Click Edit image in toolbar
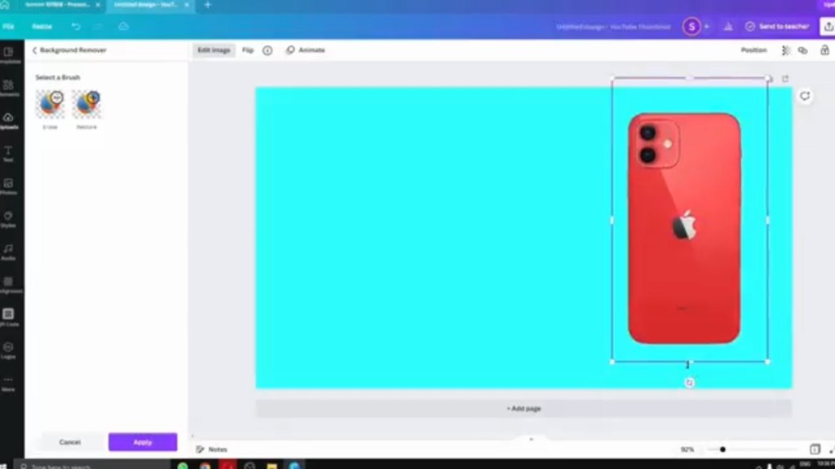The width and height of the screenshot is (835, 469). [x=214, y=50]
